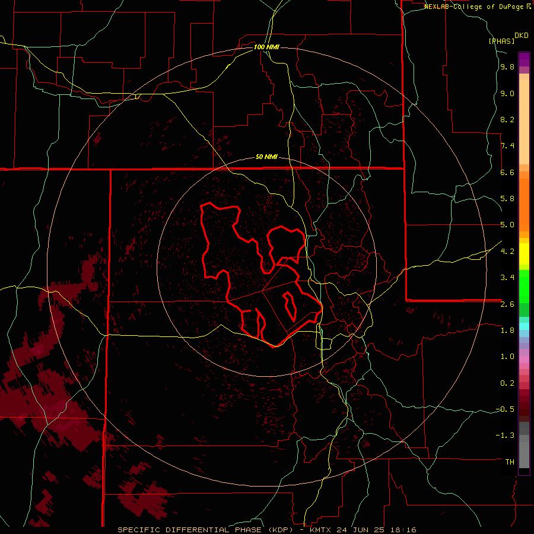Click the 1.0 value on the color scale
The height and width of the screenshot is (534, 534).
(507, 357)
